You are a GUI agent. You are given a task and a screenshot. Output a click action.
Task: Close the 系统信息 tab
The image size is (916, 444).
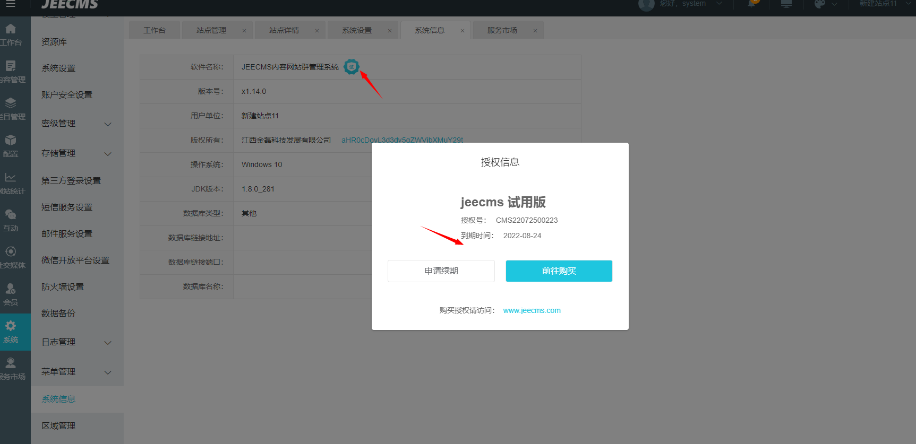[463, 31]
